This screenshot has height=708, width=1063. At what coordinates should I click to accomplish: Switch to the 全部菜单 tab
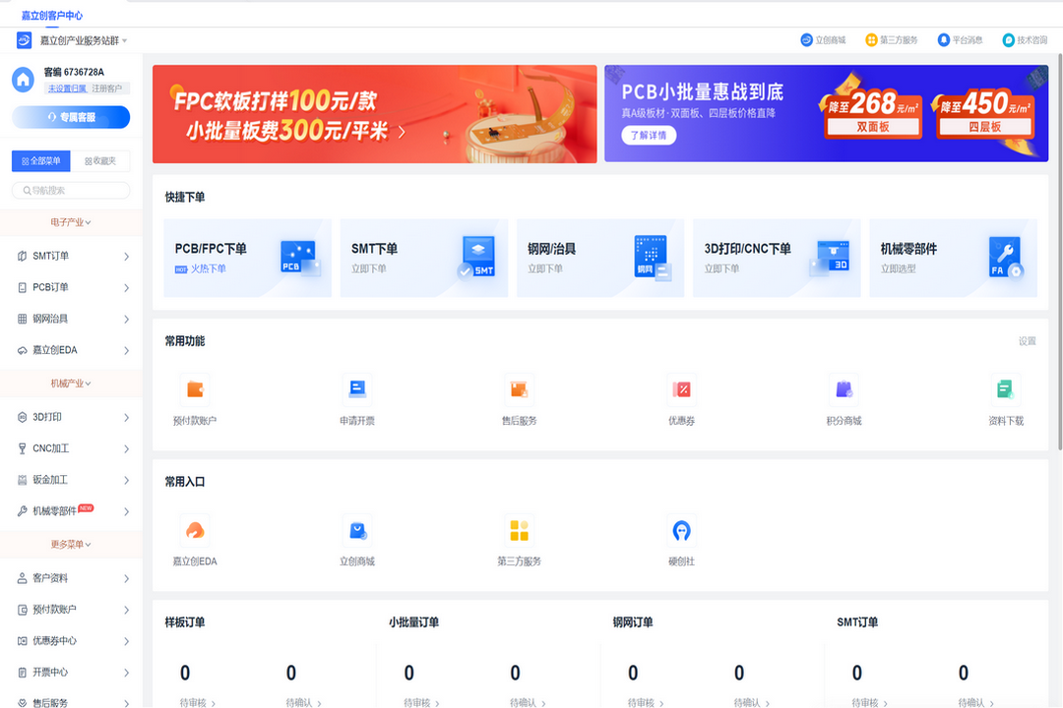41,161
